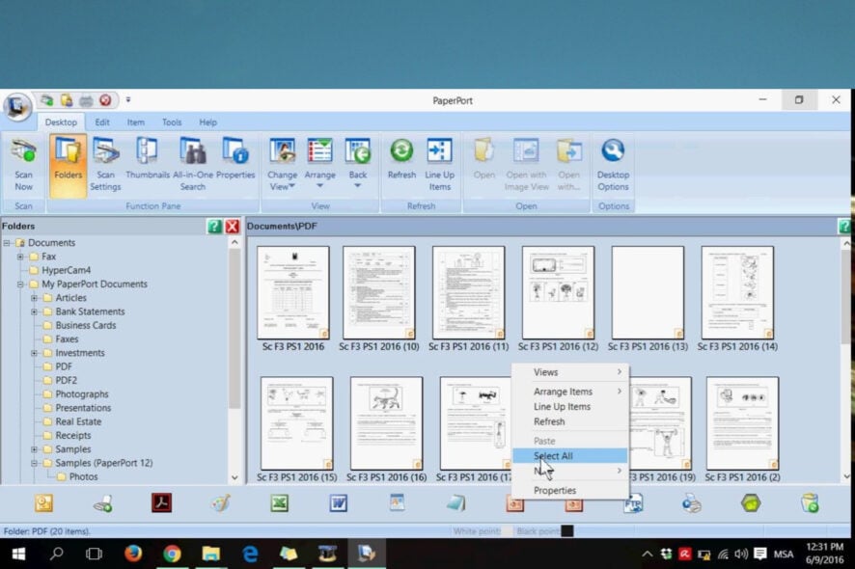Open the Tools ribbon tab

tap(171, 122)
